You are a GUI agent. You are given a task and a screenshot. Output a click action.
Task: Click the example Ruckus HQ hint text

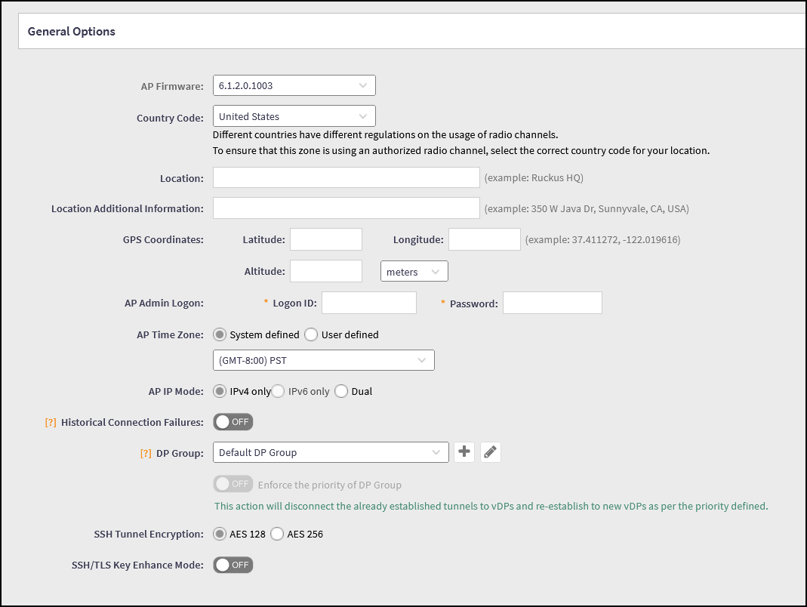[534, 178]
